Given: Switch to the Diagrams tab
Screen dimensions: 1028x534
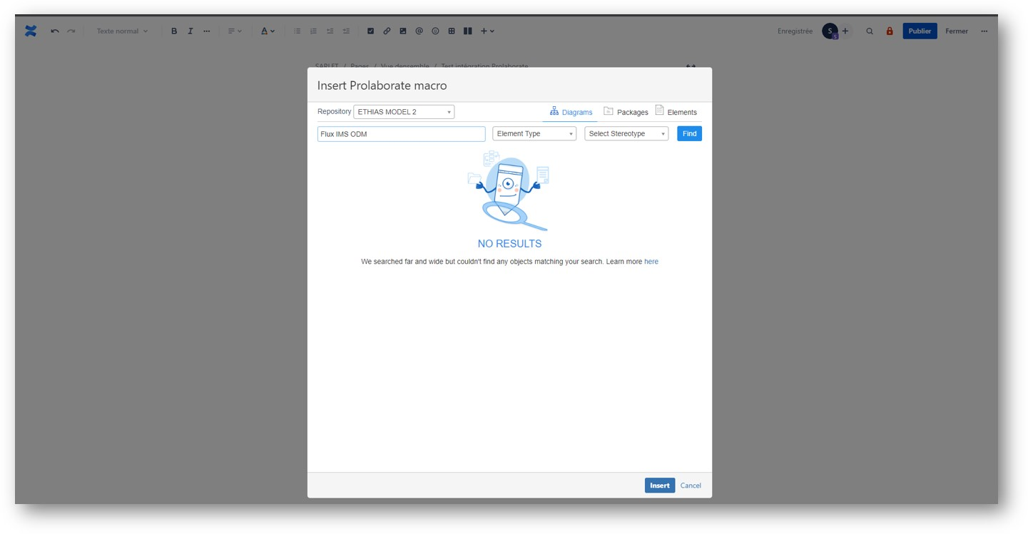Looking at the screenshot, I should 571,112.
